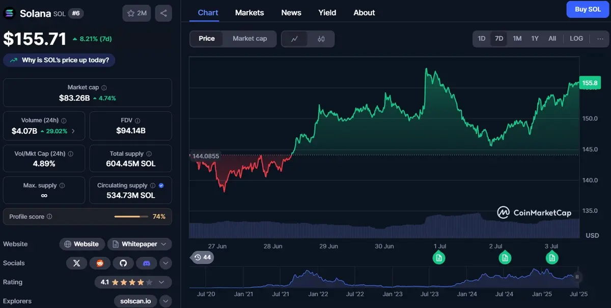
Task: Switch to the Markets tab
Action: (x=249, y=13)
